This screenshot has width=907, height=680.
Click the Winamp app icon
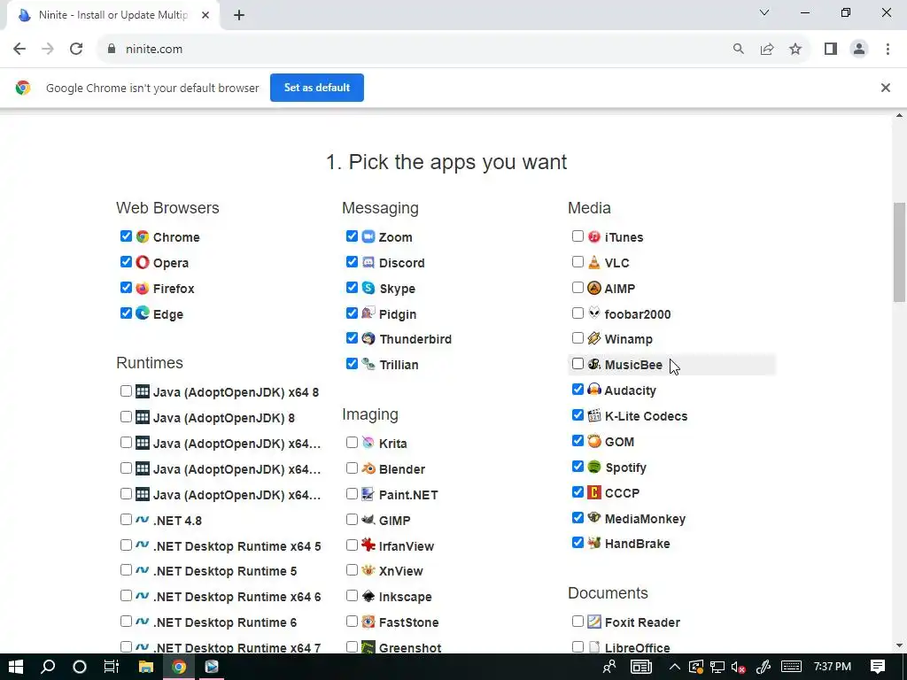pyautogui.click(x=594, y=339)
